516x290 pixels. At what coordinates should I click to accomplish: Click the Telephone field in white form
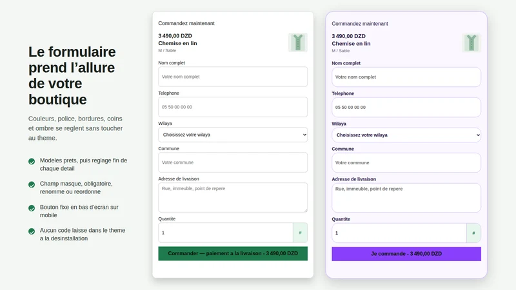click(x=233, y=107)
